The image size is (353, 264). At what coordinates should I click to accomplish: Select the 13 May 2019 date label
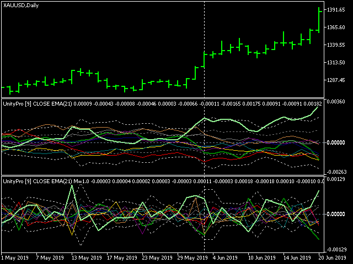(85, 257)
